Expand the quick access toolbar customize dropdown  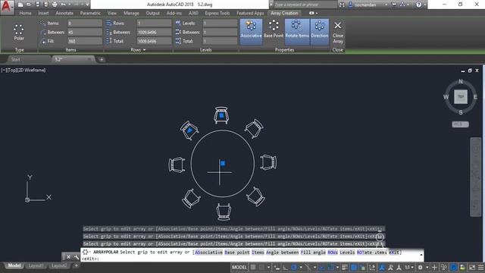click(88, 5)
